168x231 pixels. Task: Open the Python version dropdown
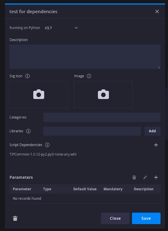[x=61, y=28]
